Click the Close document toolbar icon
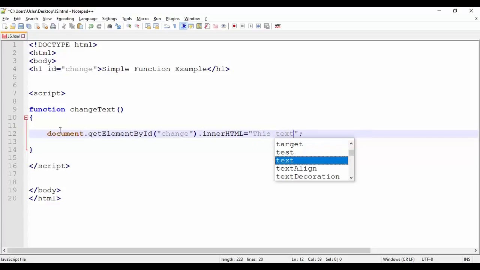480x270 pixels. [37, 26]
